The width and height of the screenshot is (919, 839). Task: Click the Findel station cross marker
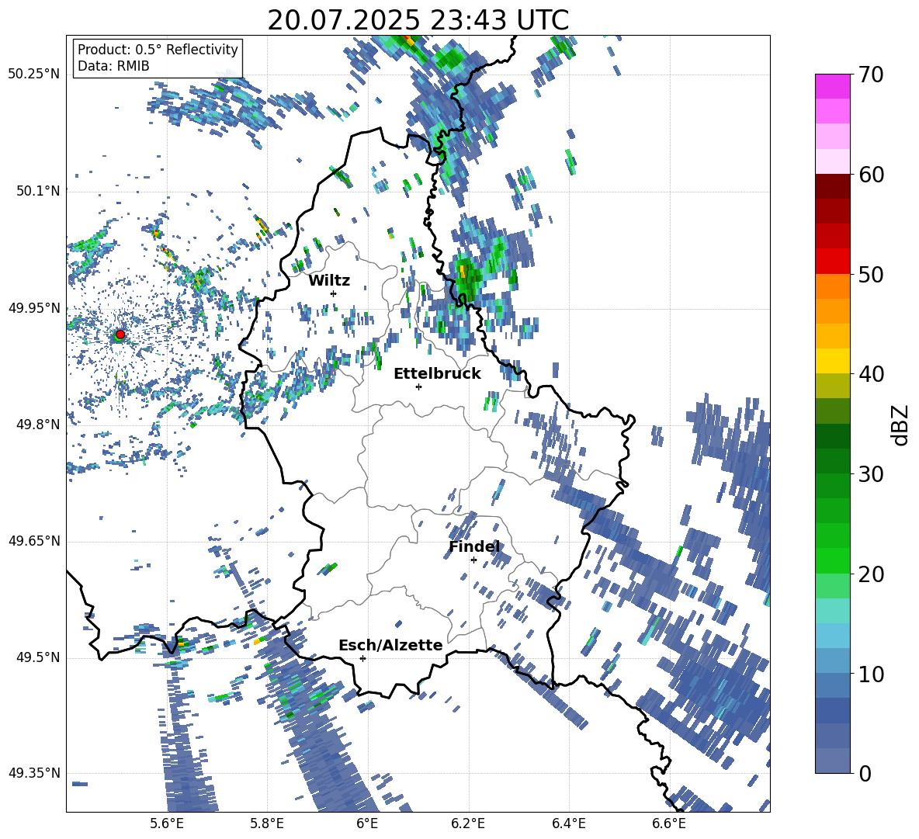473,560
